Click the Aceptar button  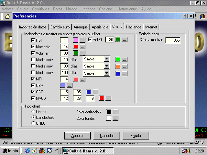point(78,136)
